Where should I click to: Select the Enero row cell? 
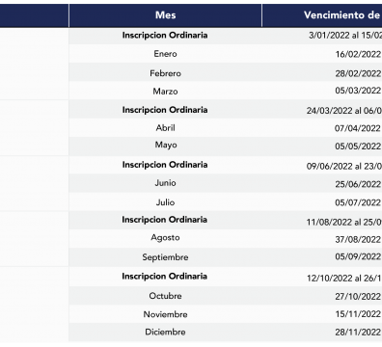(165, 54)
